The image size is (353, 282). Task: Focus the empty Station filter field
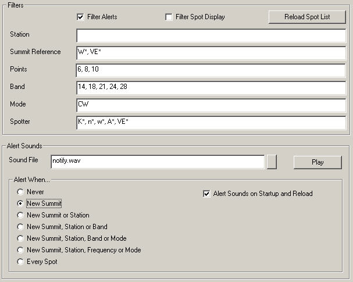(211, 35)
